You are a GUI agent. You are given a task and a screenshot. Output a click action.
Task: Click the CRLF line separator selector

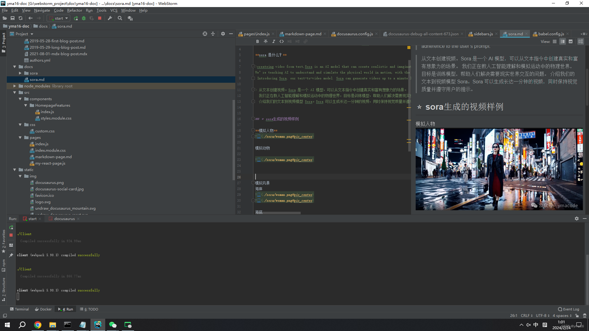click(526, 316)
